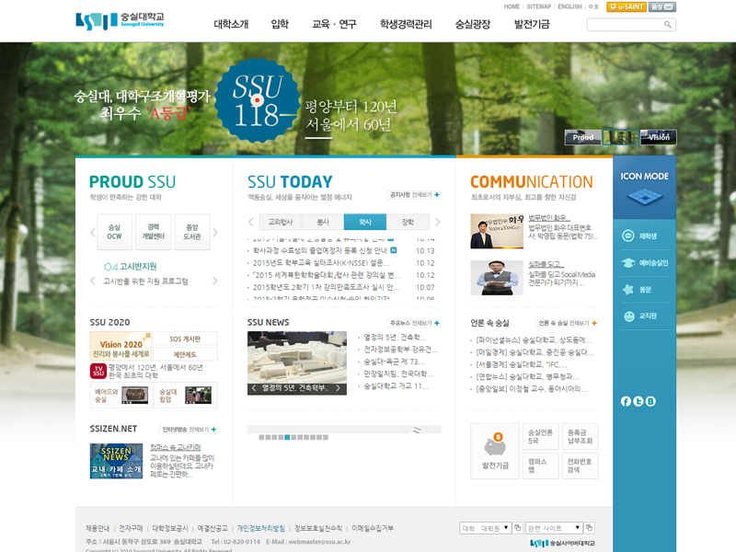The width and height of the screenshot is (736, 552).
Task: Select the 동문 alumni star icon
Action: coord(627,288)
